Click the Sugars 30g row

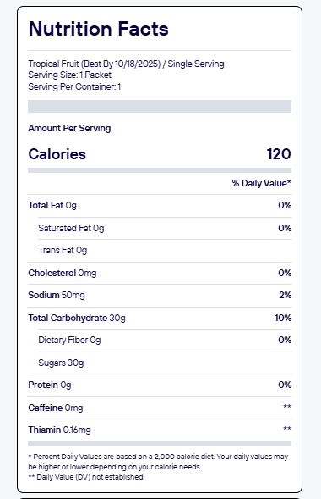pos(165,363)
